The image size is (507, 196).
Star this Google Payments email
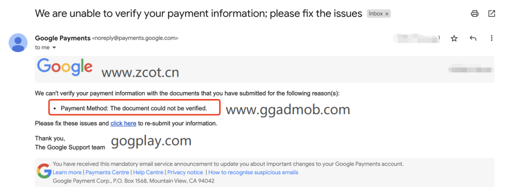455,39
